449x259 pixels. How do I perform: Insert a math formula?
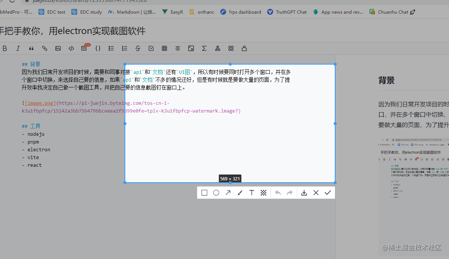[204, 48]
